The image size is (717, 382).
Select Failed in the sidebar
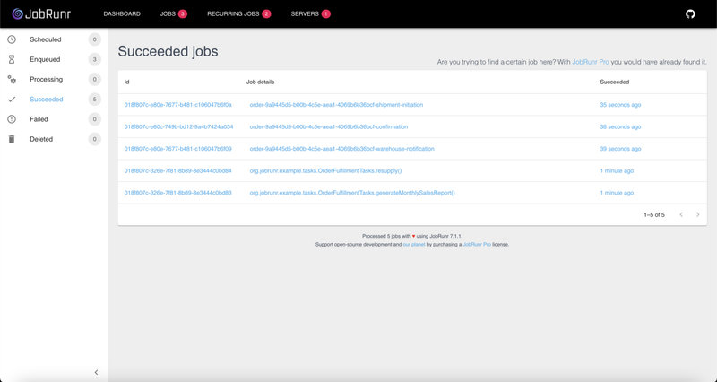pyautogui.click(x=39, y=119)
